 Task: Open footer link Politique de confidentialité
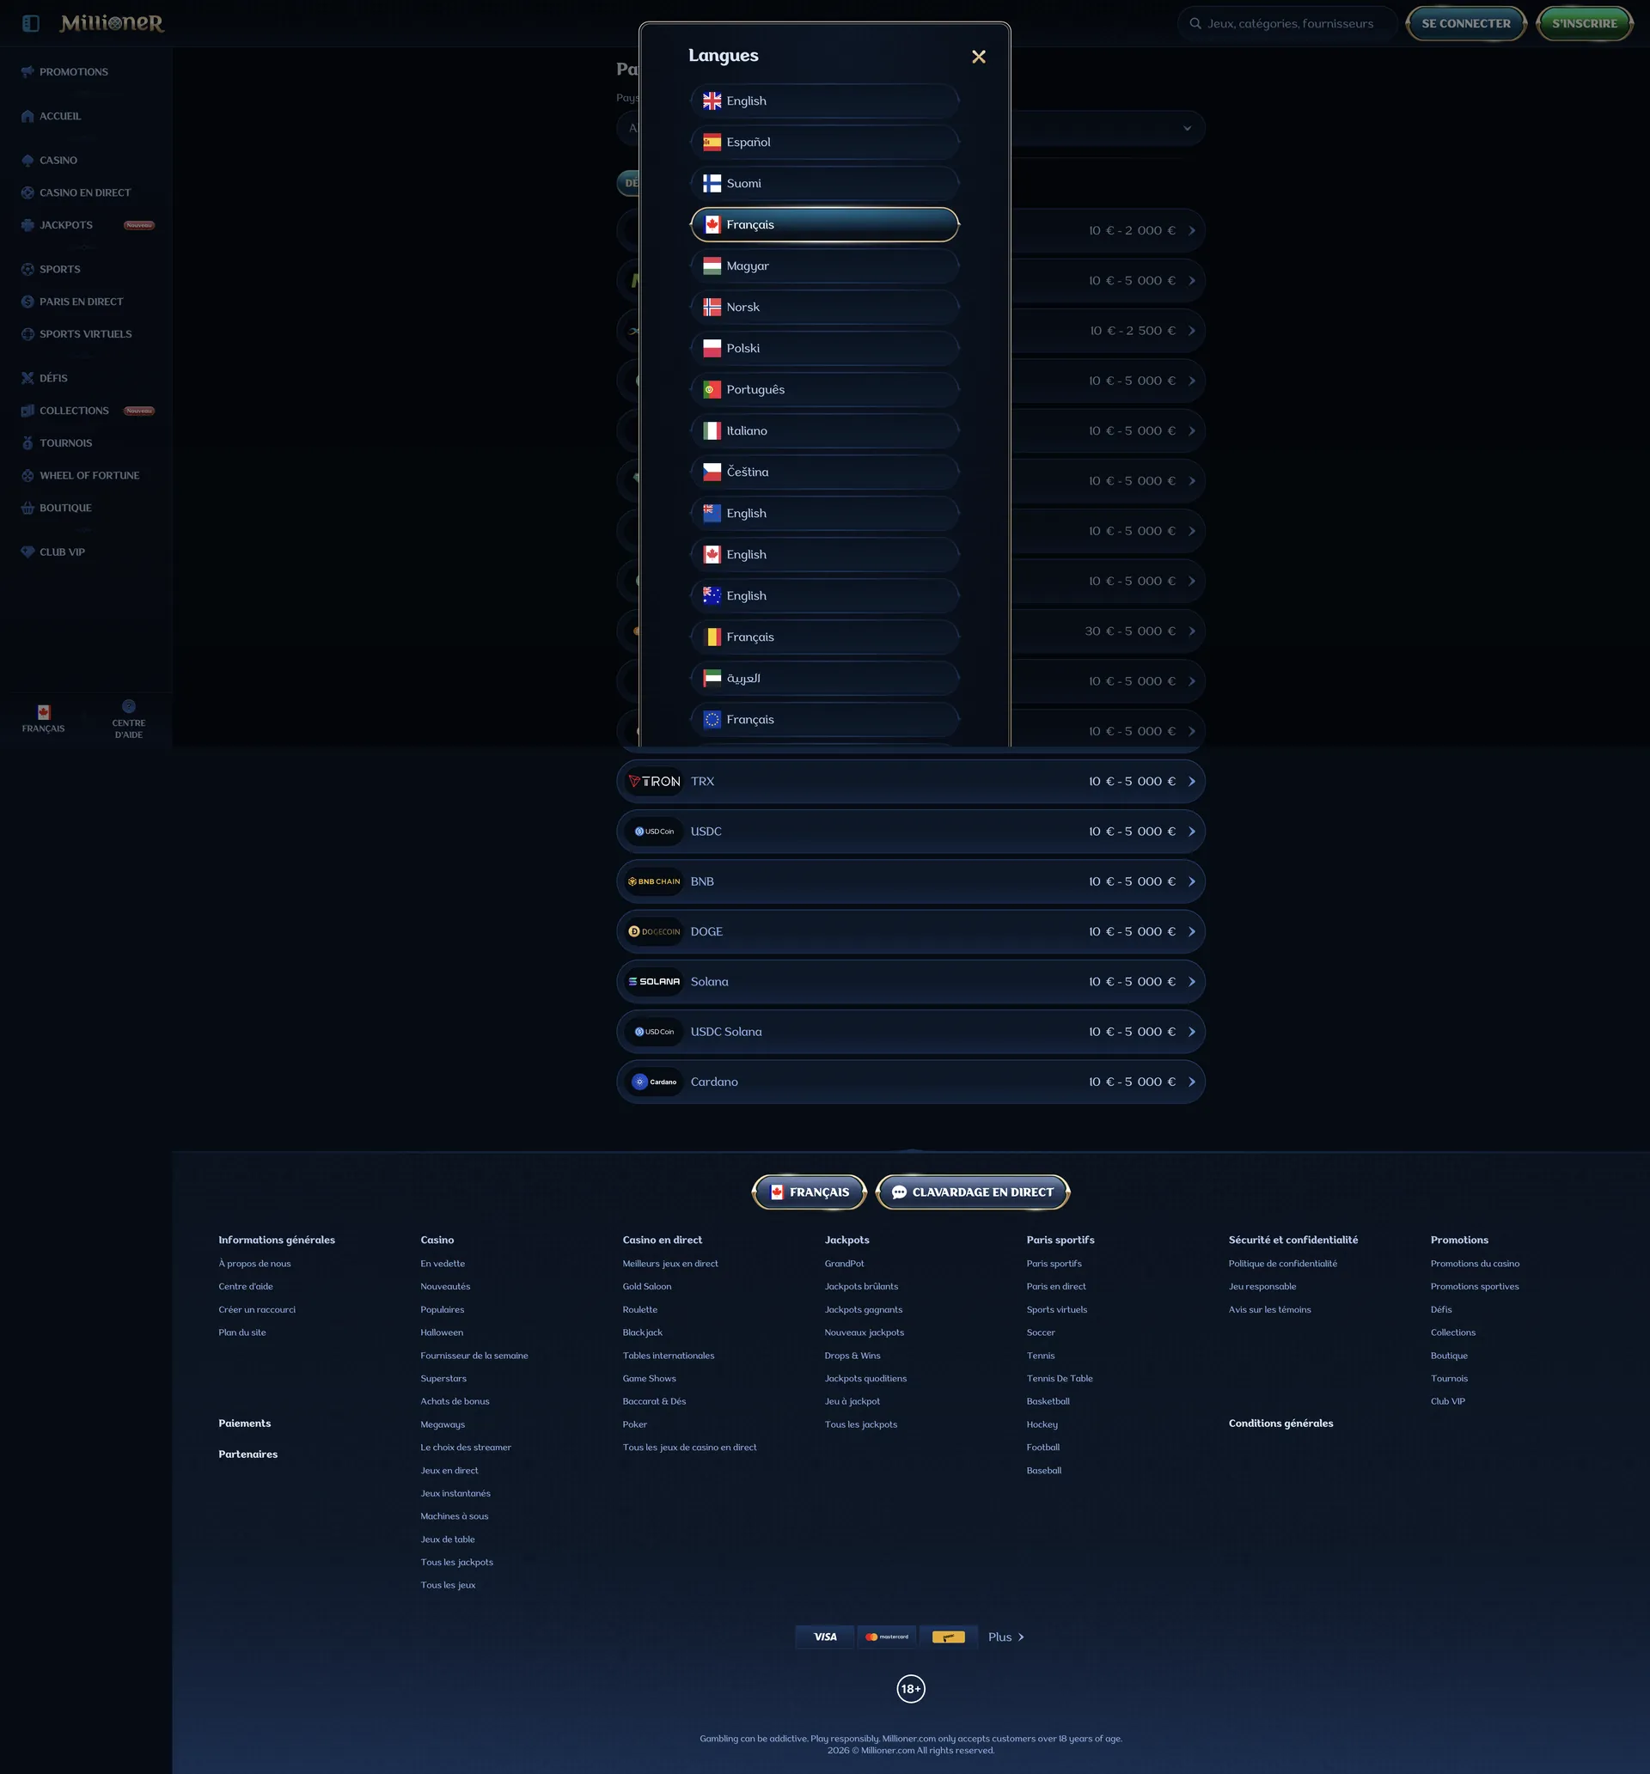click(x=1282, y=1264)
